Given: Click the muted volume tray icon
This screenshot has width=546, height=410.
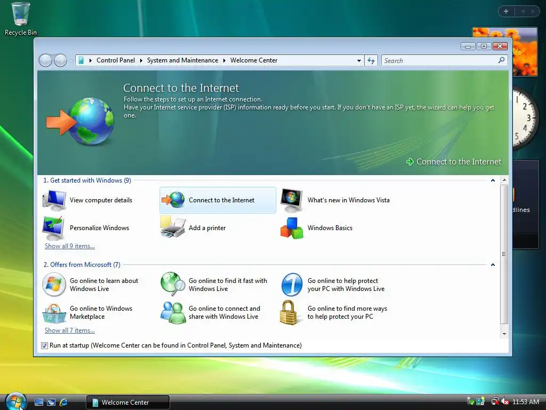Looking at the screenshot, I should click(x=505, y=401).
